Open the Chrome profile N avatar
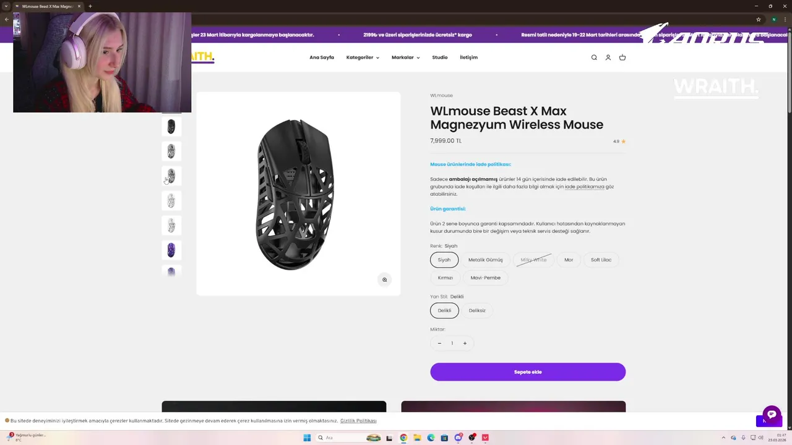 [773, 19]
